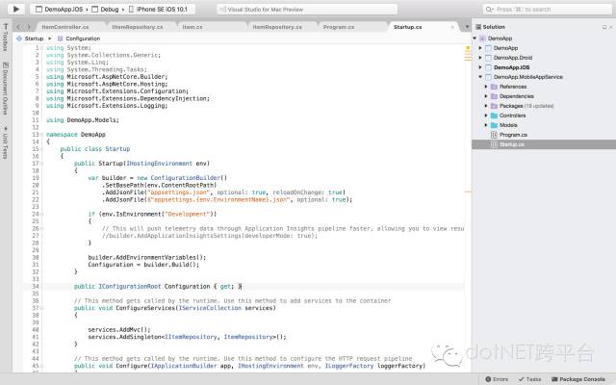Image resolution: width=616 pixels, height=385 pixels.
Task: Click the References folder icon
Action: (x=494, y=87)
